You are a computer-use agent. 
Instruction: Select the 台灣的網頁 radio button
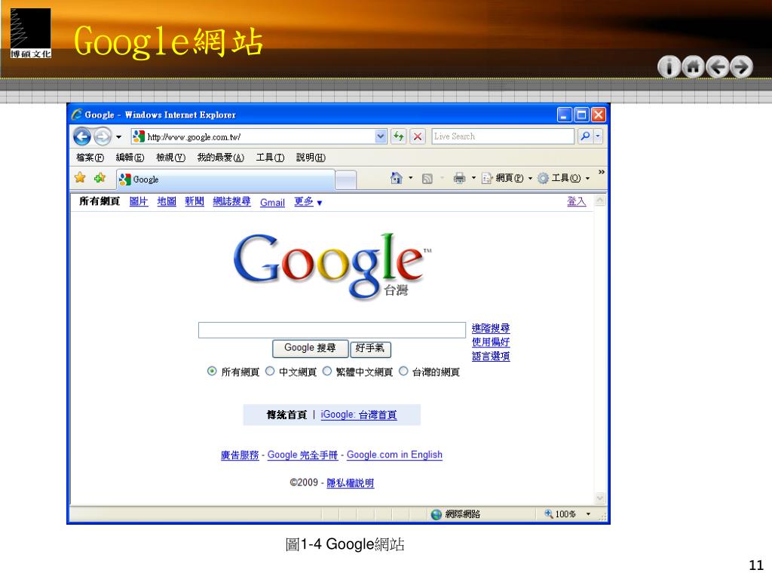403,371
